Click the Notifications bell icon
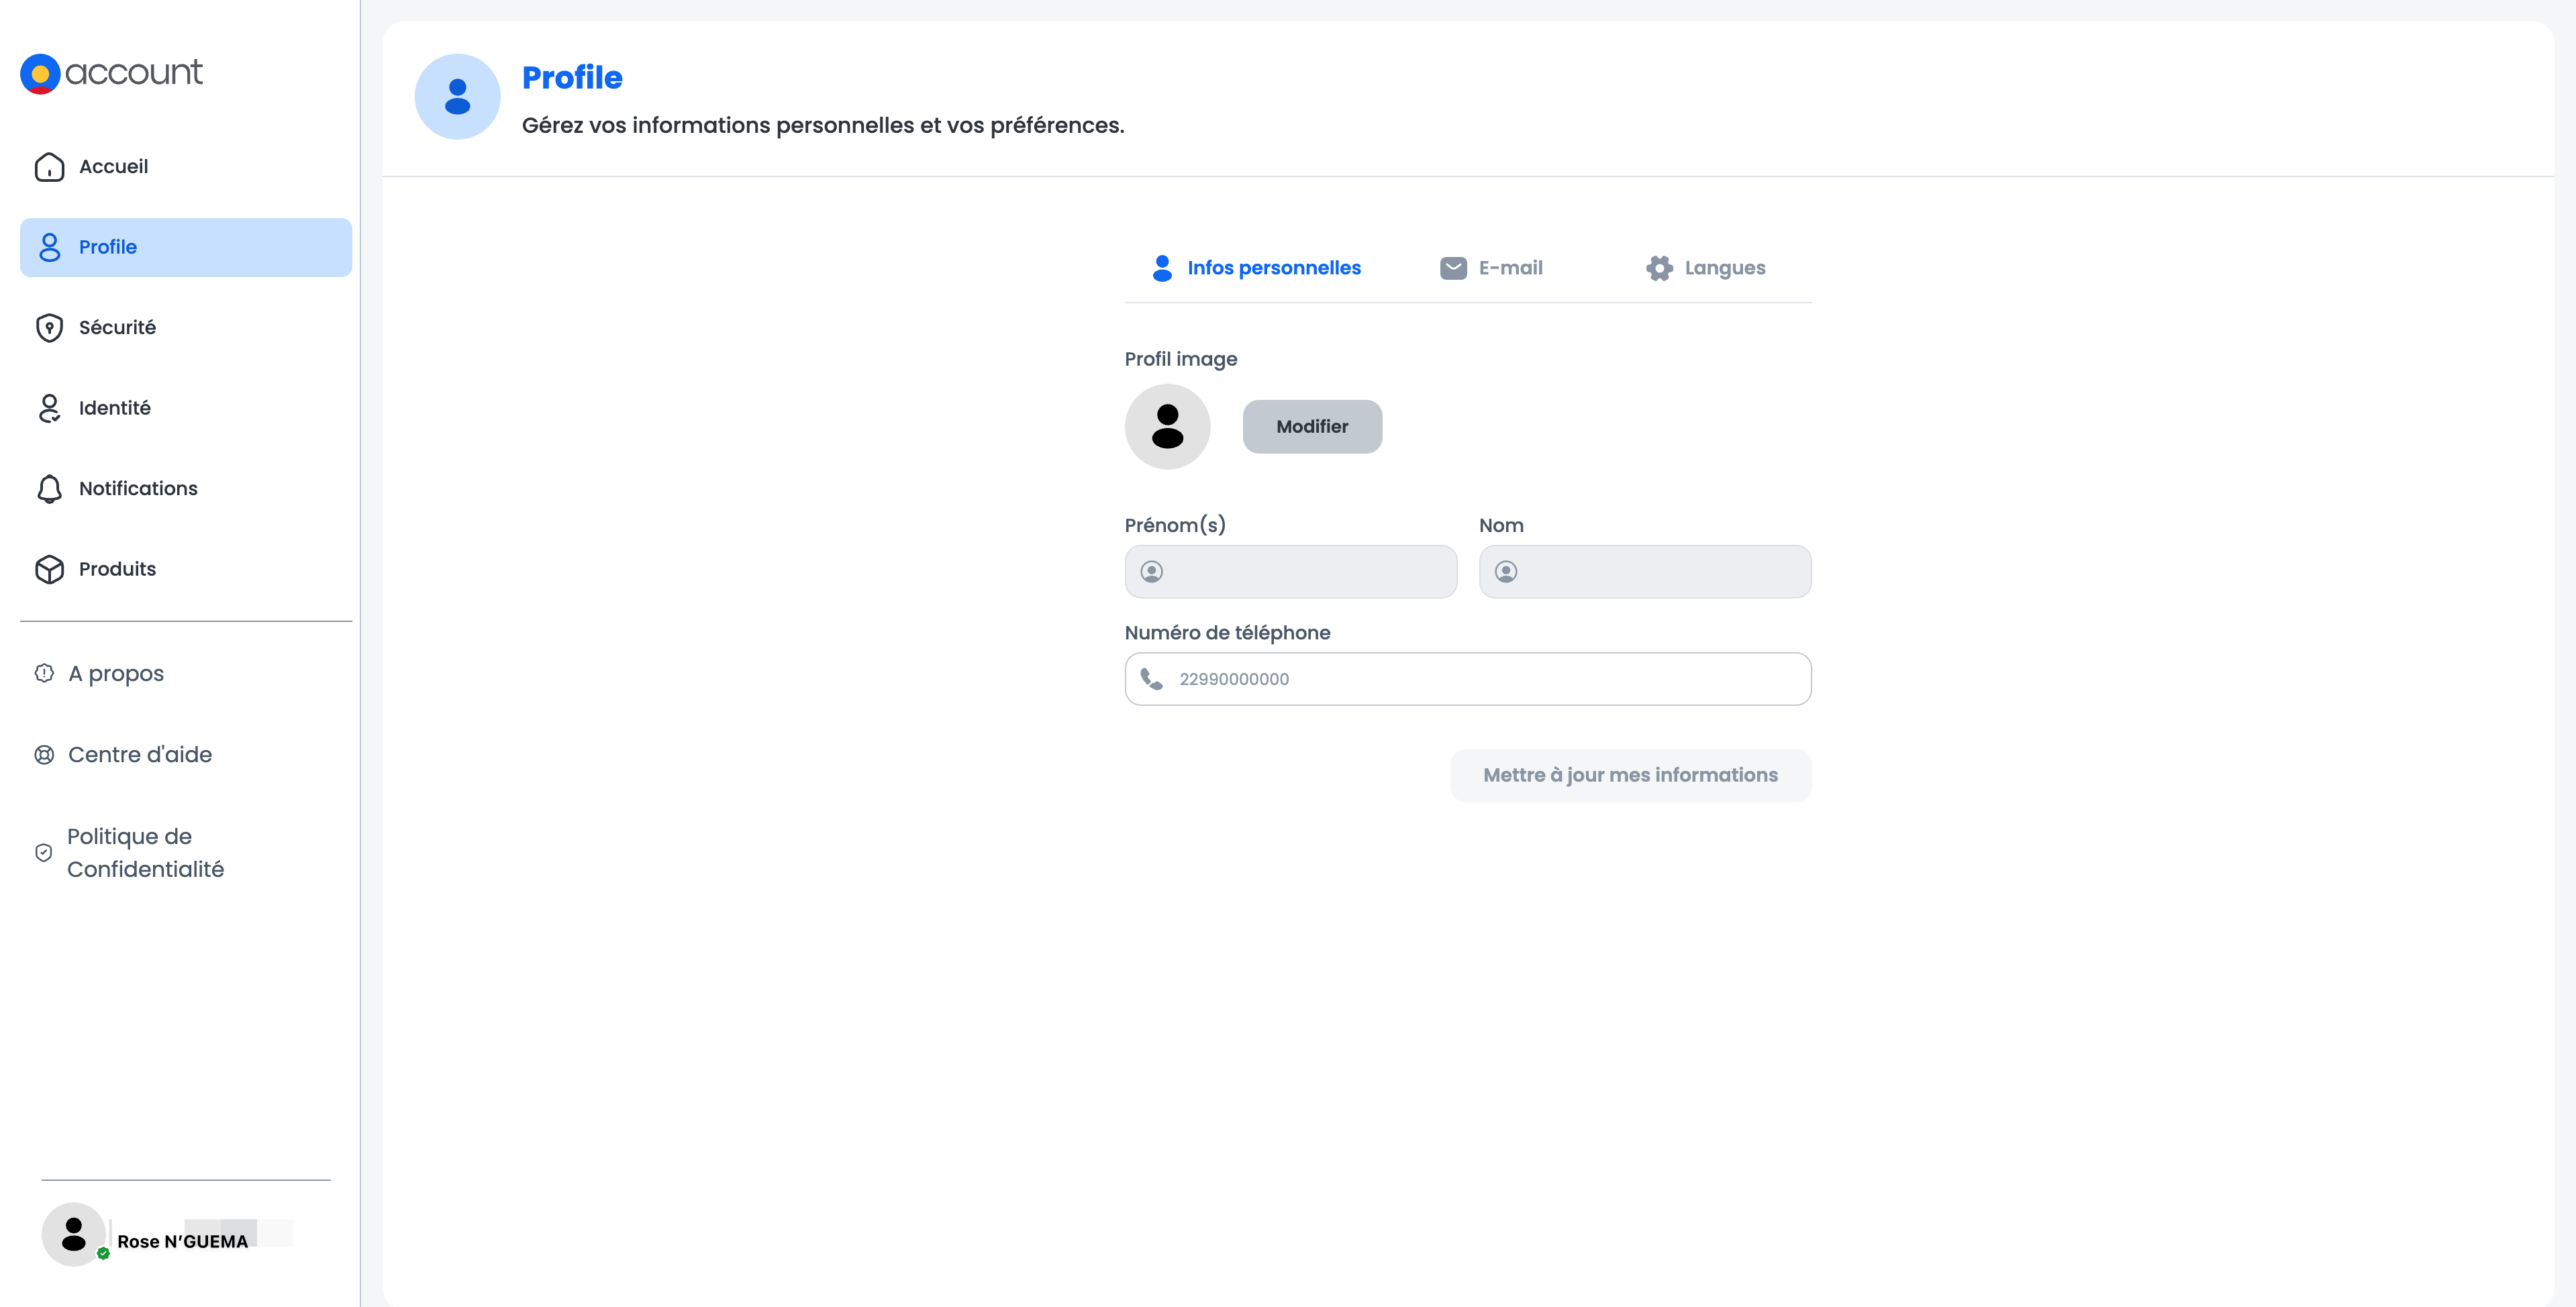This screenshot has width=2576, height=1307. coord(49,489)
